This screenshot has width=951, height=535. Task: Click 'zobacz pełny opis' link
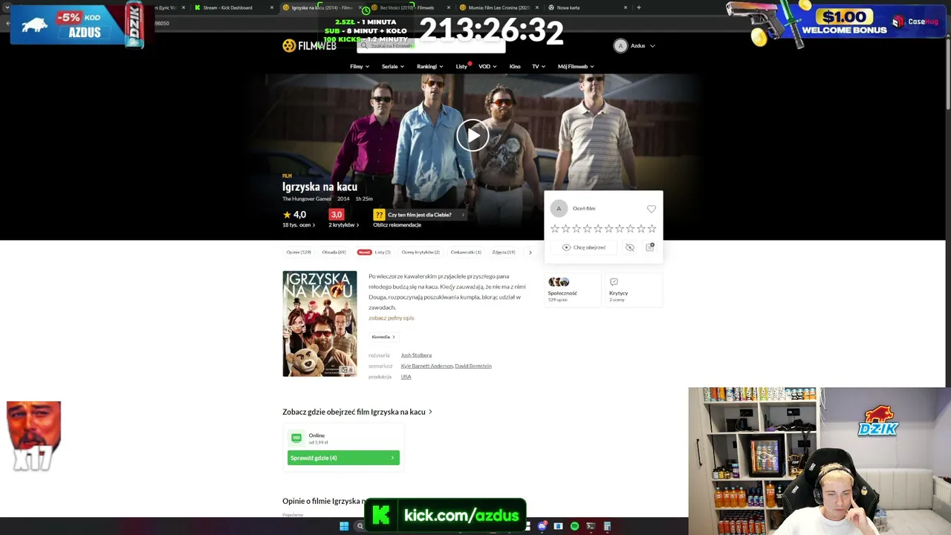(391, 318)
